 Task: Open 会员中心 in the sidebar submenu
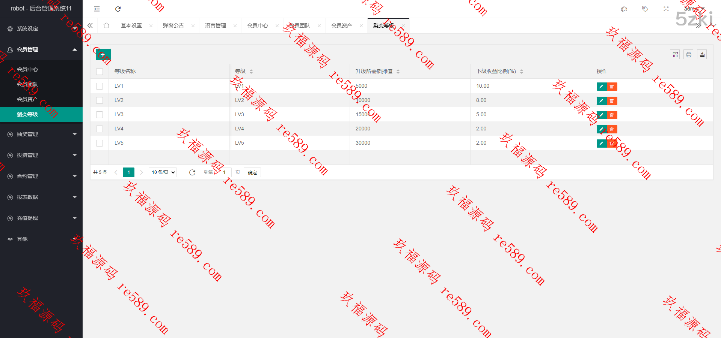coord(27,69)
